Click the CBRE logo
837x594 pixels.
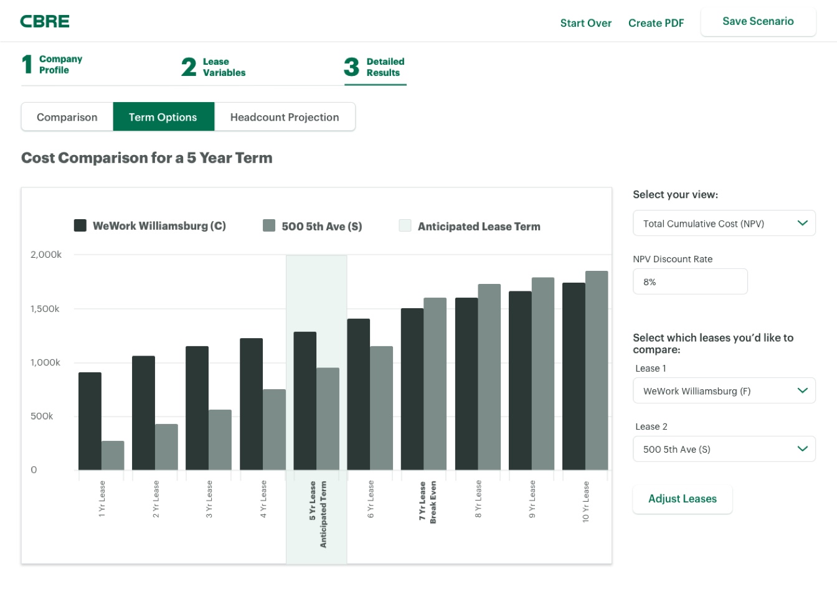coord(45,21)
